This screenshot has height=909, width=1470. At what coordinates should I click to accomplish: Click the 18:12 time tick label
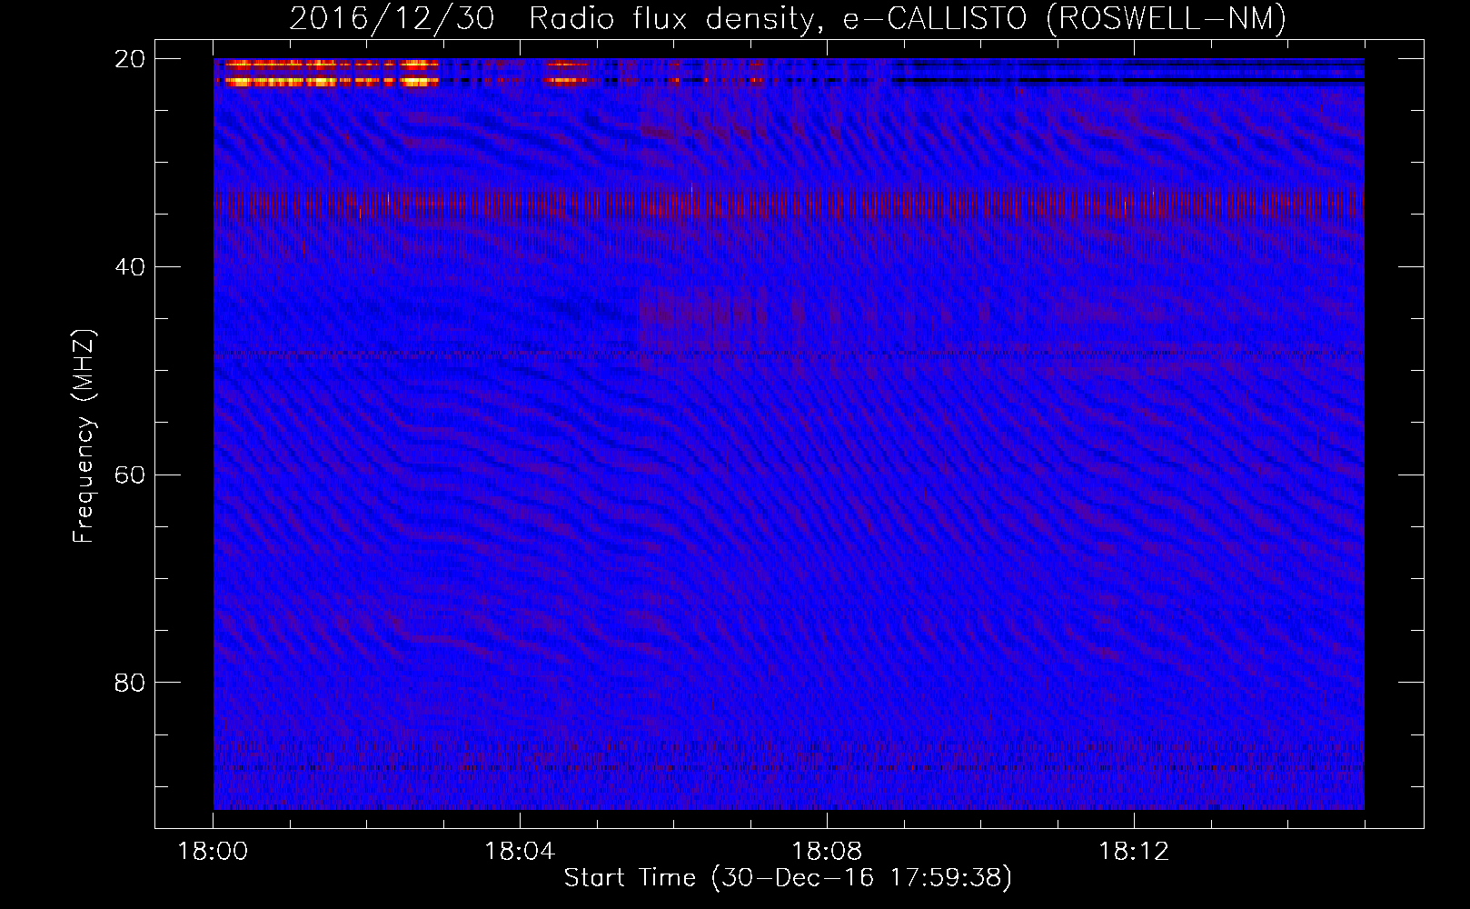click(x=1134, y=852)
